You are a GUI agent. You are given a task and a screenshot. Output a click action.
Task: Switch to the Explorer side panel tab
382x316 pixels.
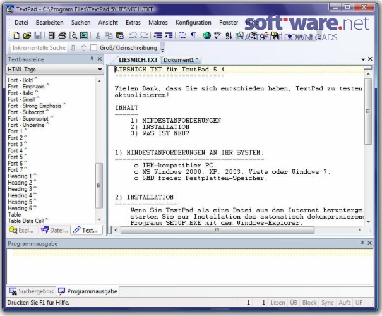[21, 230]
